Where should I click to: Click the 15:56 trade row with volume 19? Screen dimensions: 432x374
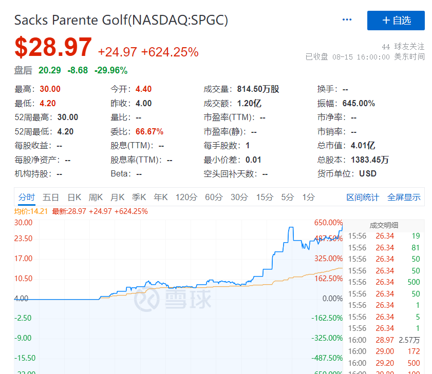[x=384, y=236]
